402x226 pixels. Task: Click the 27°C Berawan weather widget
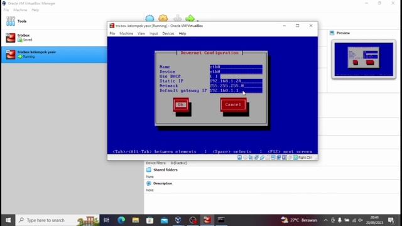pyautogui.click(x=299, y=220)
